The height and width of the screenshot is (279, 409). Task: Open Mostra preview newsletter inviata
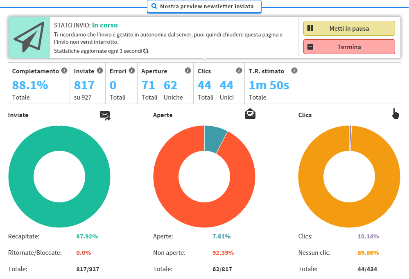tap(204, 7)
